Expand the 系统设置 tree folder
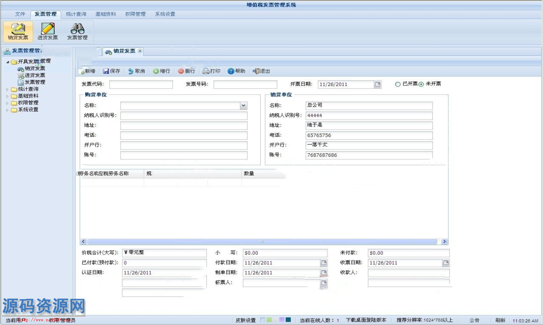This screenshot has width=543, height=325. tap(8, 110)
